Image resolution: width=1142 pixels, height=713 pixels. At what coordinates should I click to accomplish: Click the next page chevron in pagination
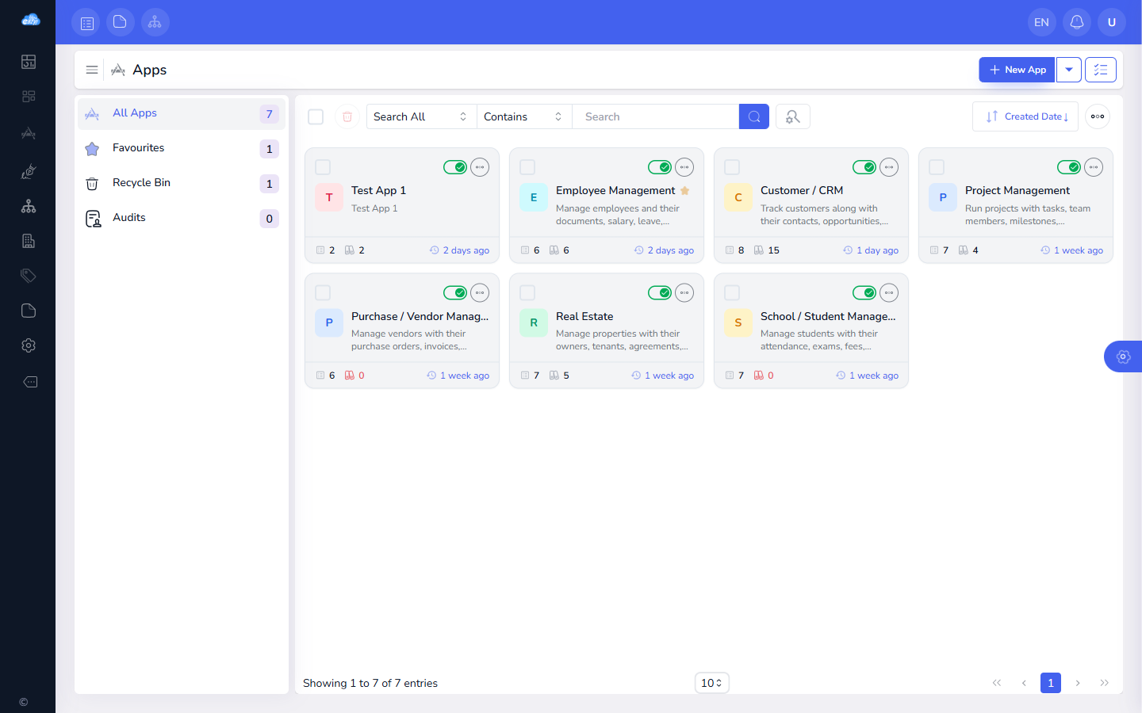pyautogui.click(x=1077, y=683)
